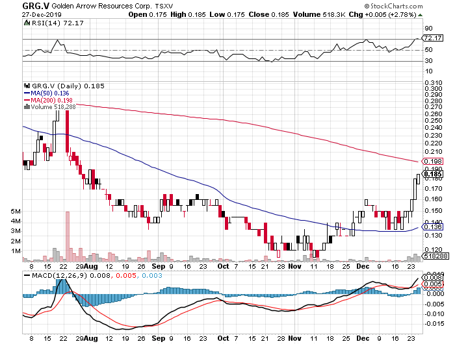
Task: Click the GRG.V (Daily) candlestick legend icon
Action: tap(27, 85)
